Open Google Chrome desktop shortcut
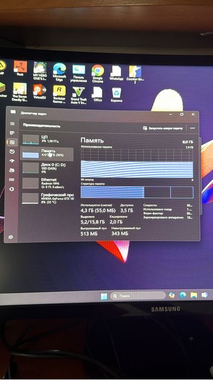The width and height of the screenshot is (213, 380). (98, 74)
